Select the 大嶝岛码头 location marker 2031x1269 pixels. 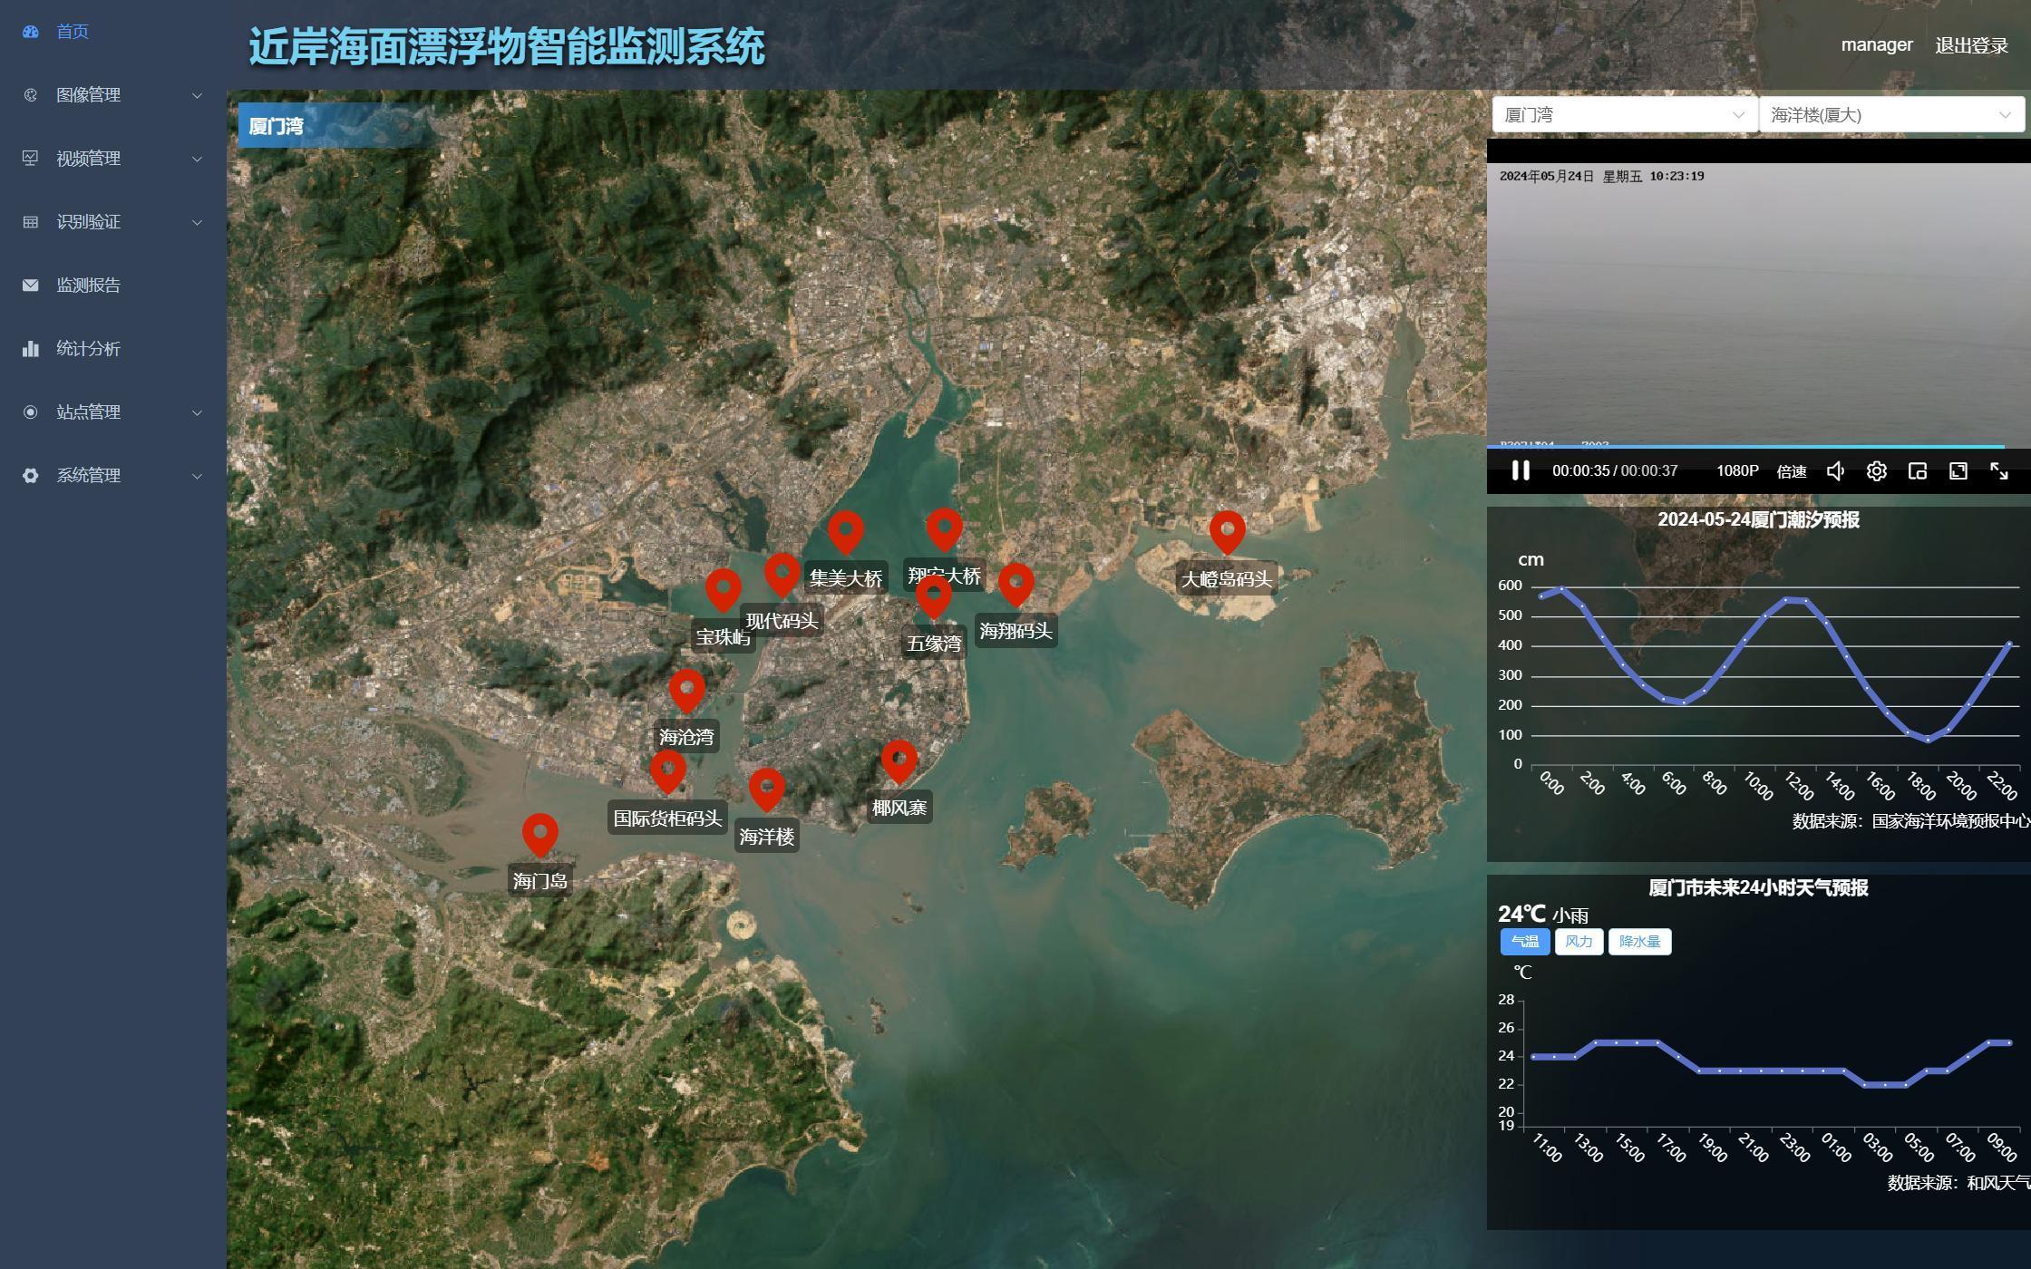pos(1227,530)
